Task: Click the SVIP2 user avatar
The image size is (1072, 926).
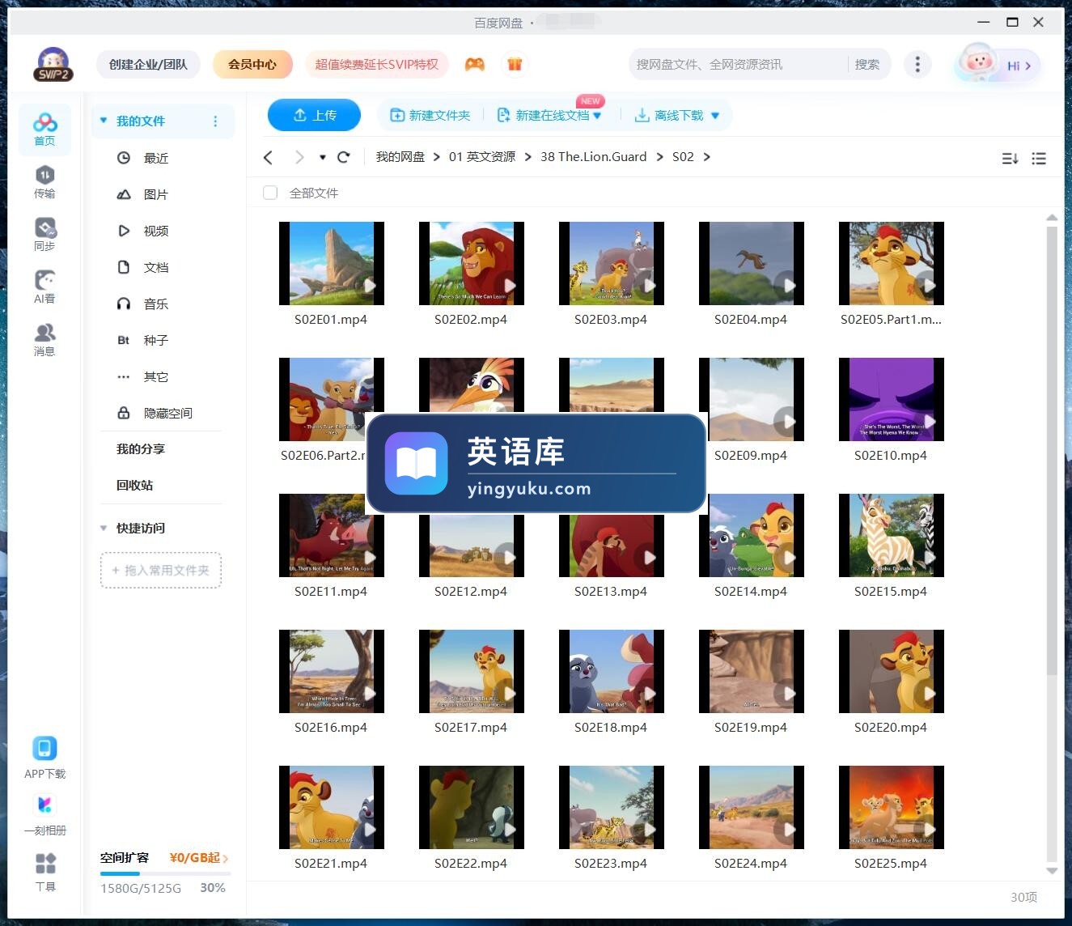Action: coord(53,64)
